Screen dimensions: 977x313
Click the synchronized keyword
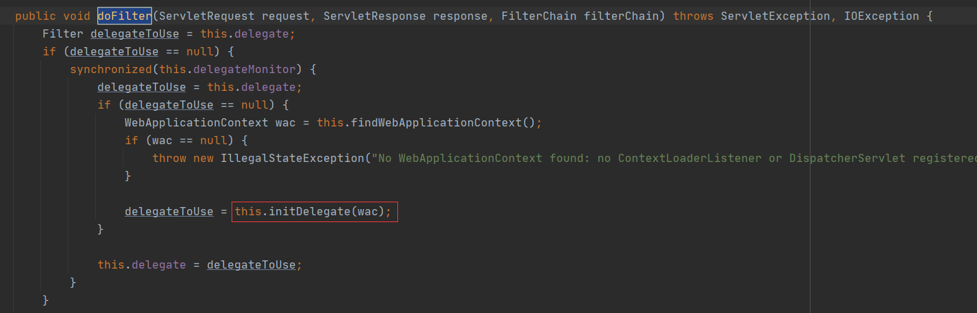(x=110, y=69)
